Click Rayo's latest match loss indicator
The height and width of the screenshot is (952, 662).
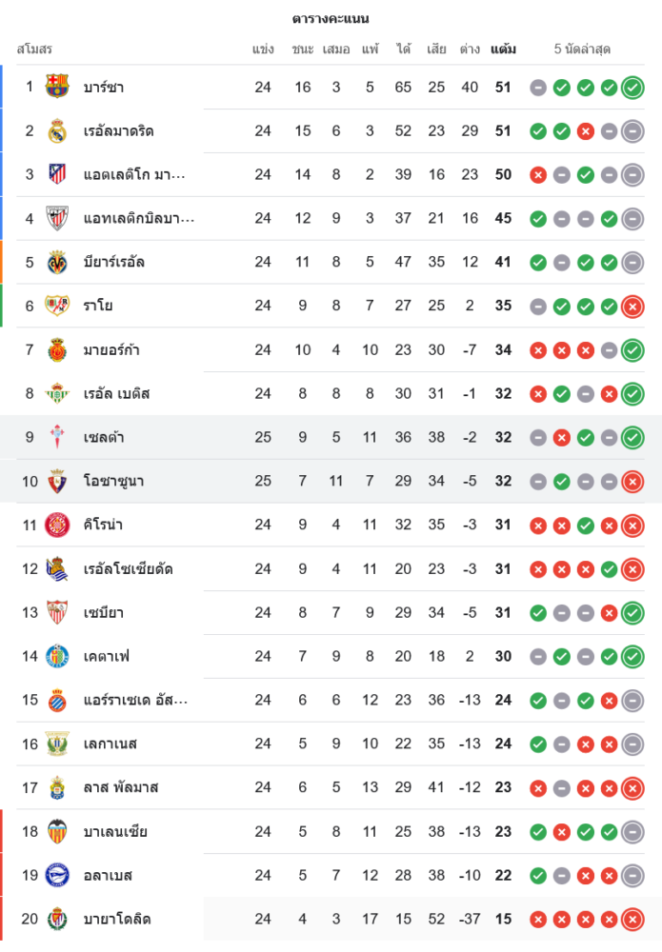(632, 306)
